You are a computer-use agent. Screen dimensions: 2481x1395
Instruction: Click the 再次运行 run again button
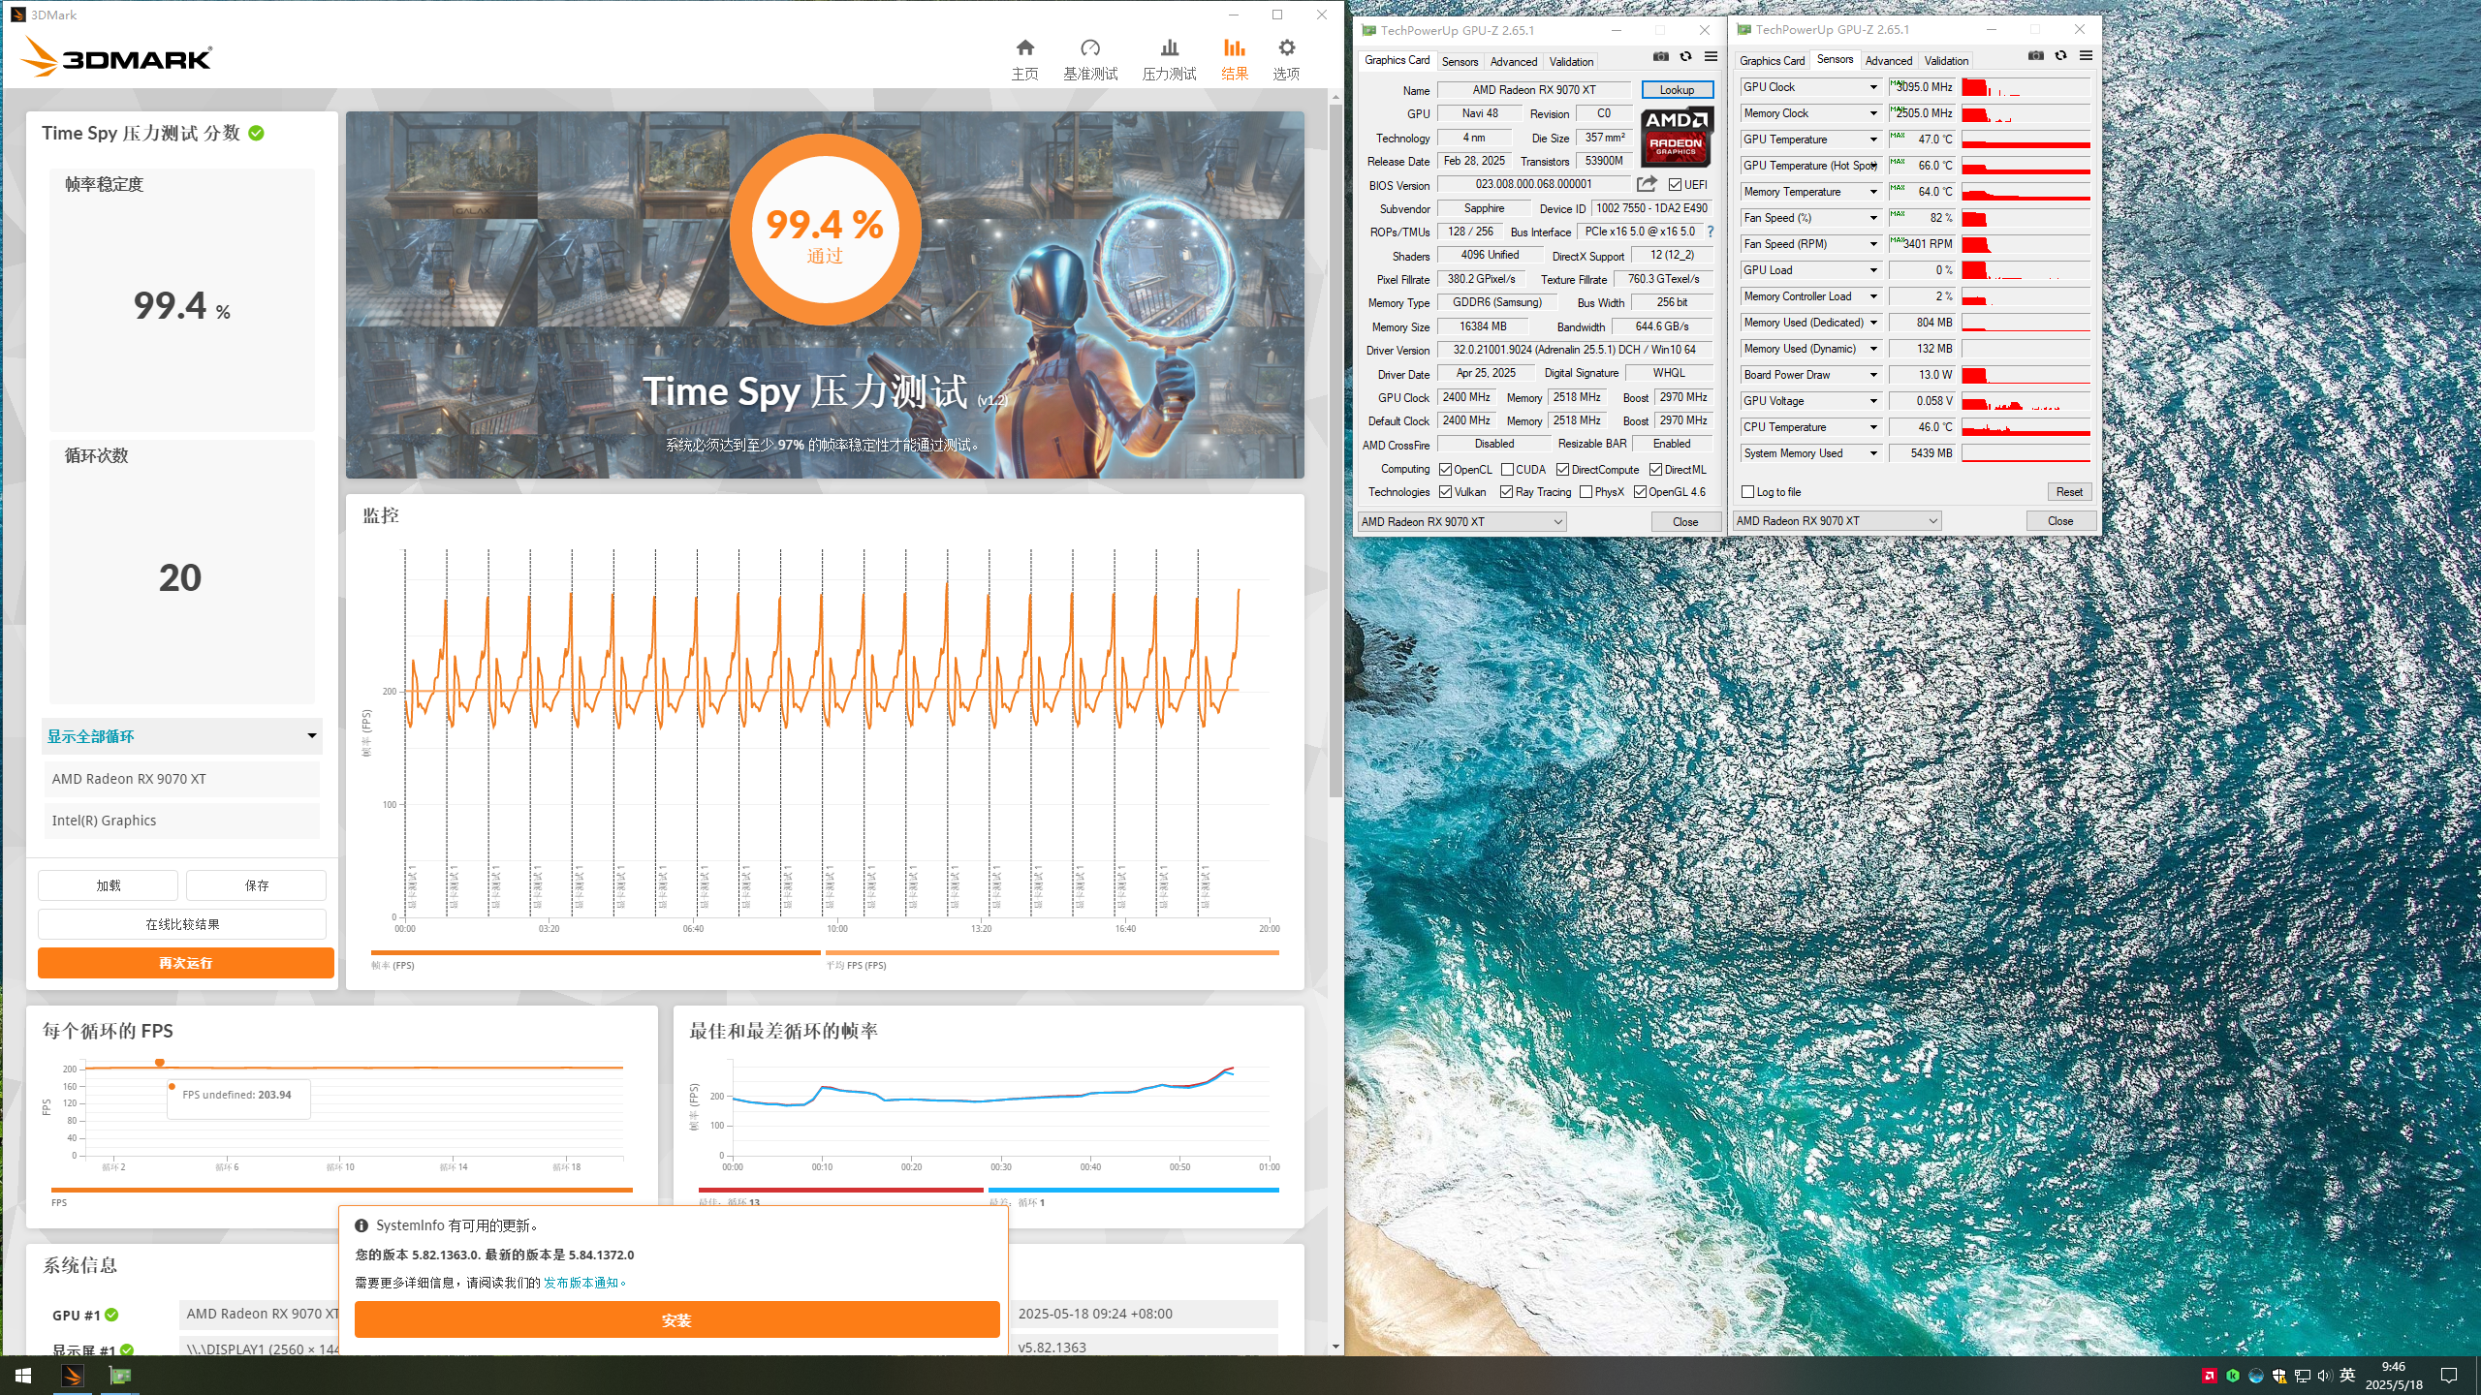click(185, 963)
